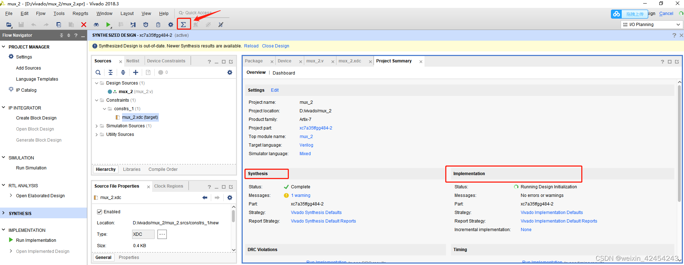Open toolbar Settings gear icon
This screenshot has height=265, width=684.
coord(171,25)
